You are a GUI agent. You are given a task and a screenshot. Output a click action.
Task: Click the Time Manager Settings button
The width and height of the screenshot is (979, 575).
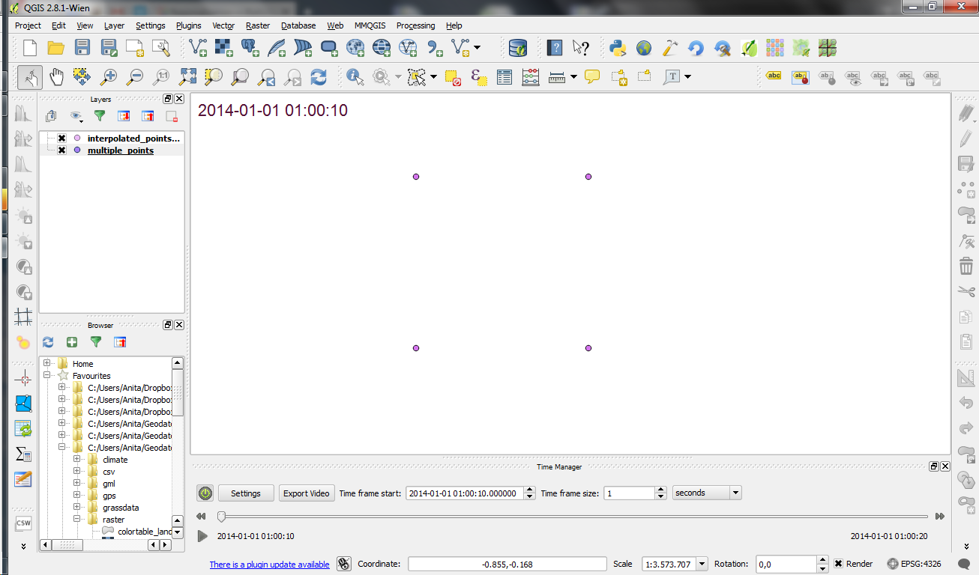(246, 493)
